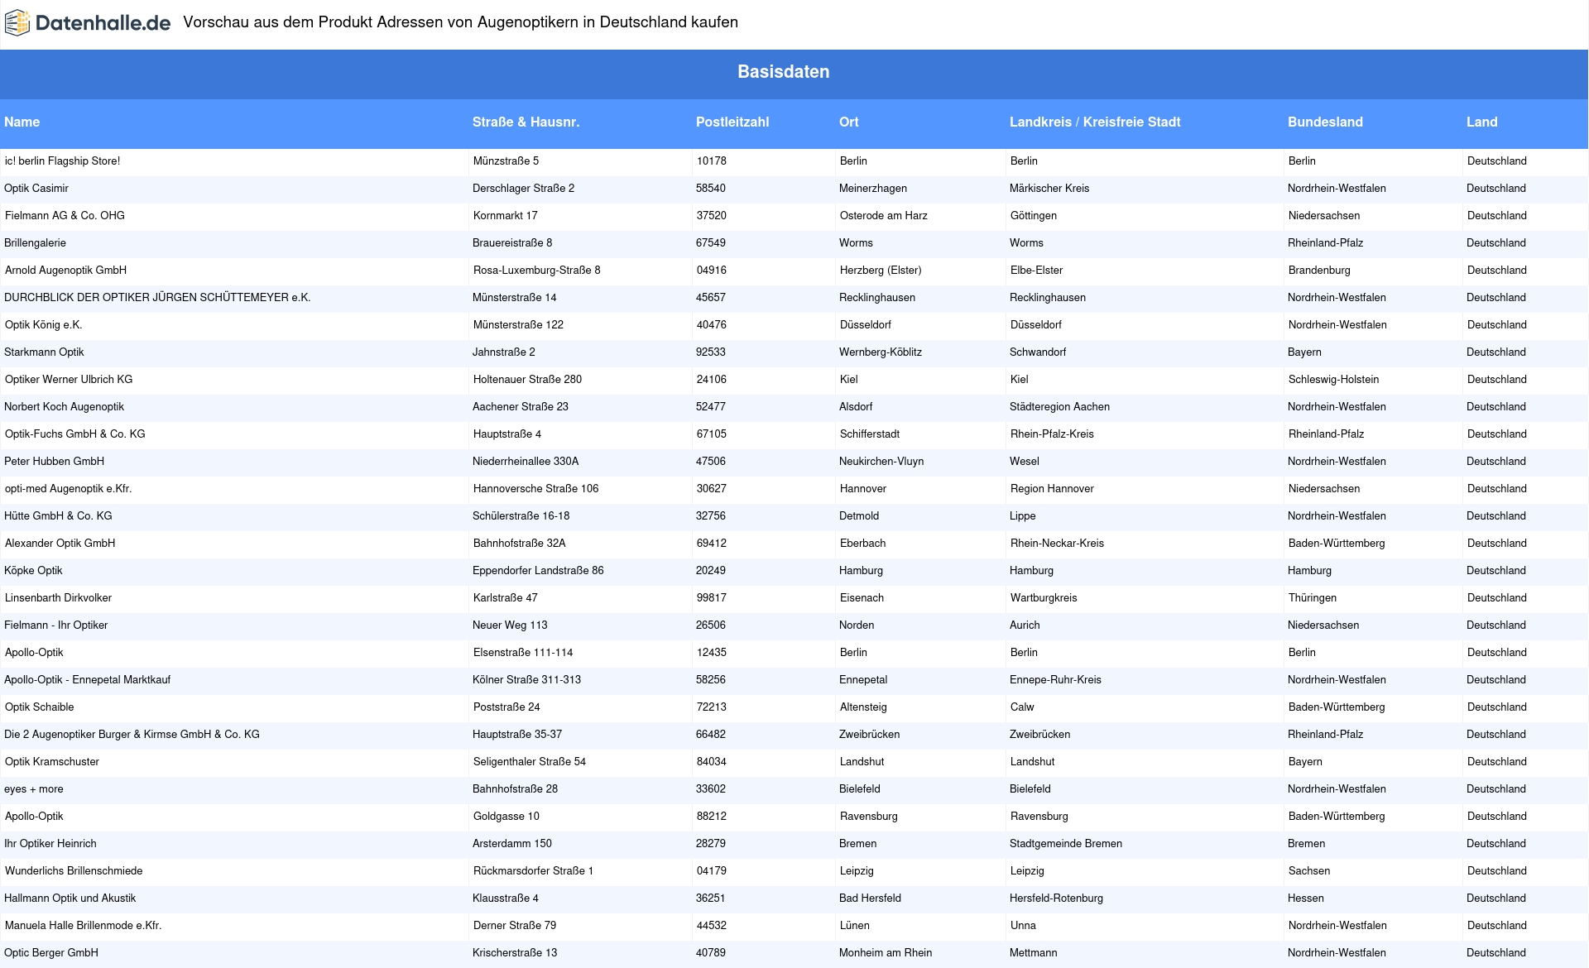Click 'Hütte GmbH & Co. KG' name
This screenshot has height=968, width=1589.
[58, 516]
